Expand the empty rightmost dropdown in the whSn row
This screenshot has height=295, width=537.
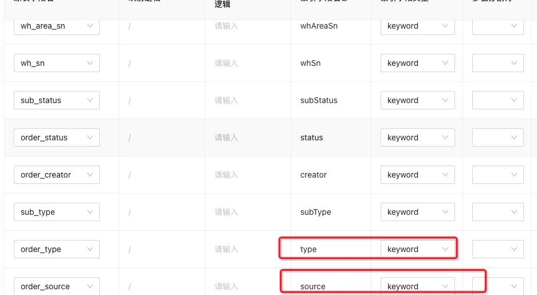click(x=497, y=63)
